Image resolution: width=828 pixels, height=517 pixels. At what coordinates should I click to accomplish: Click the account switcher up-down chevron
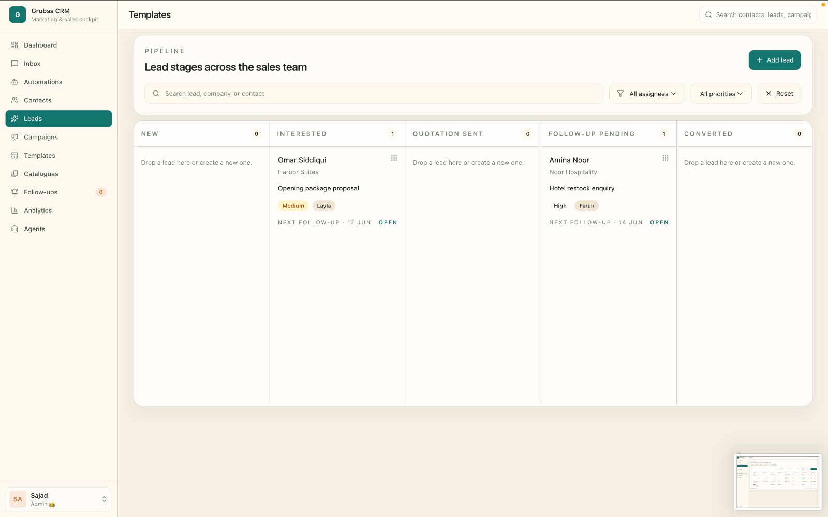104,499
